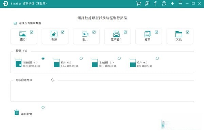Image resolution: width=204 pixels, height=133 pixels.
Task: Click the 選擇所有檔案類型 label text
Action: [x=30, y=23]
